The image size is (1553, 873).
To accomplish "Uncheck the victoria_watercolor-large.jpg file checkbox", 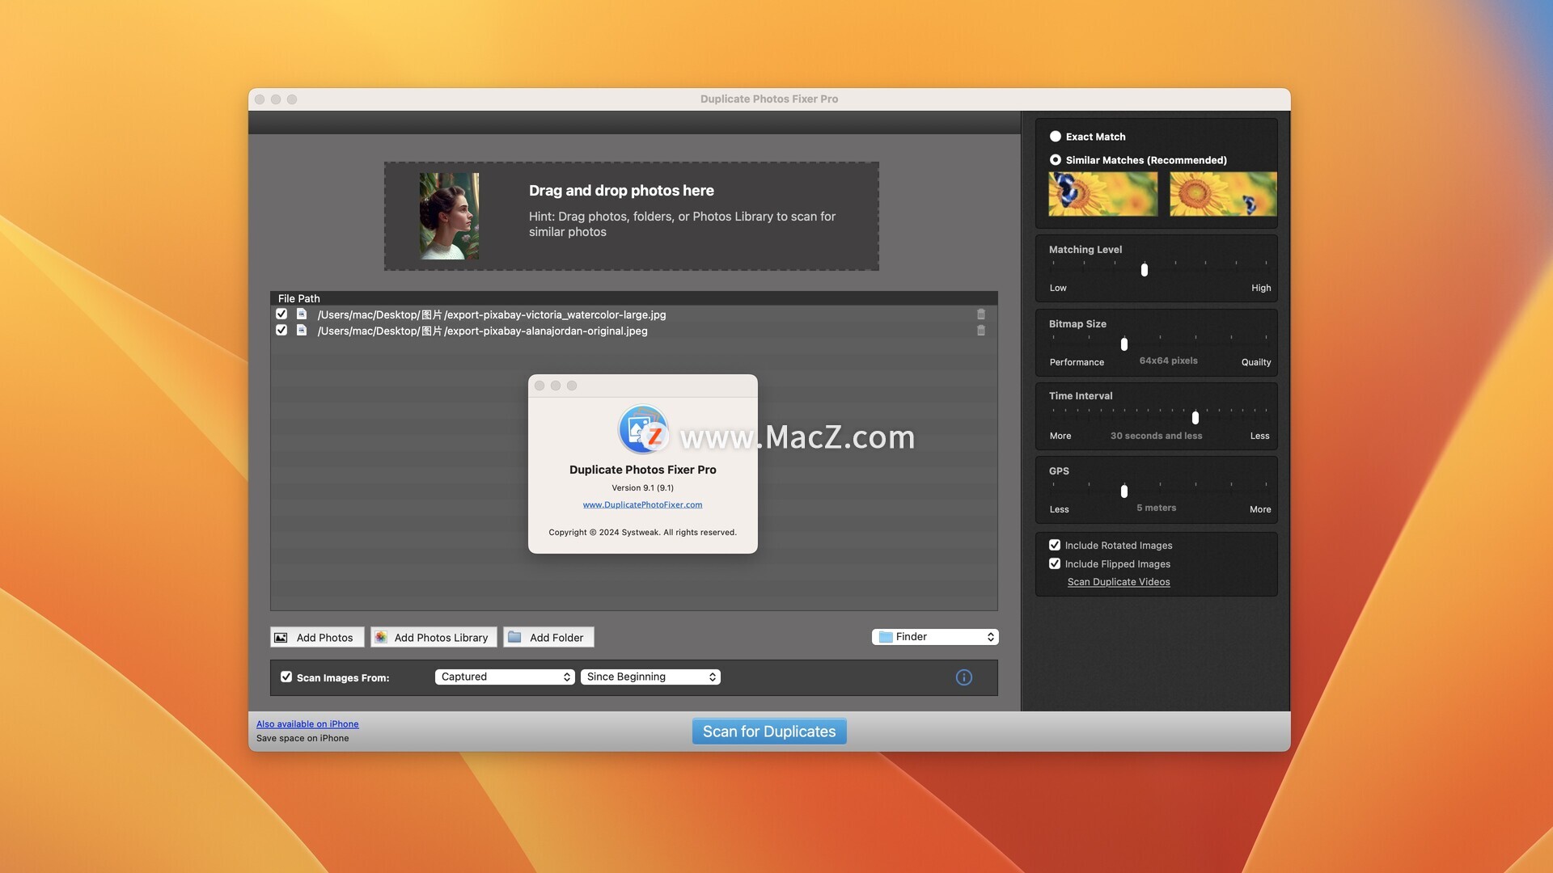I will (281, 314).
